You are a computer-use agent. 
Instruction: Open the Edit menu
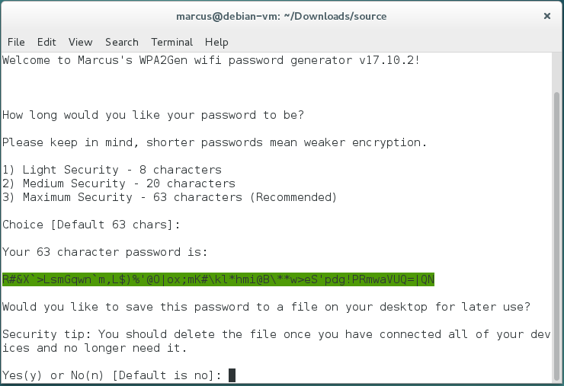(46, 42)
